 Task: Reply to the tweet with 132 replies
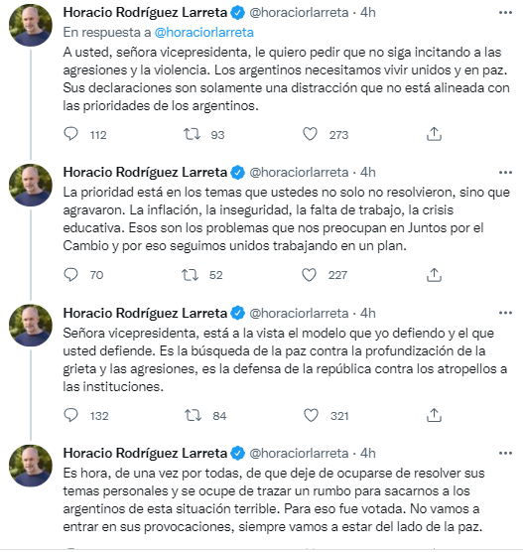coord(70,415)
